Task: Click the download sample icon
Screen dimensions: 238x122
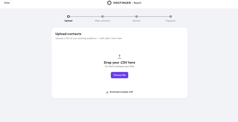Action: click(107, 92)
